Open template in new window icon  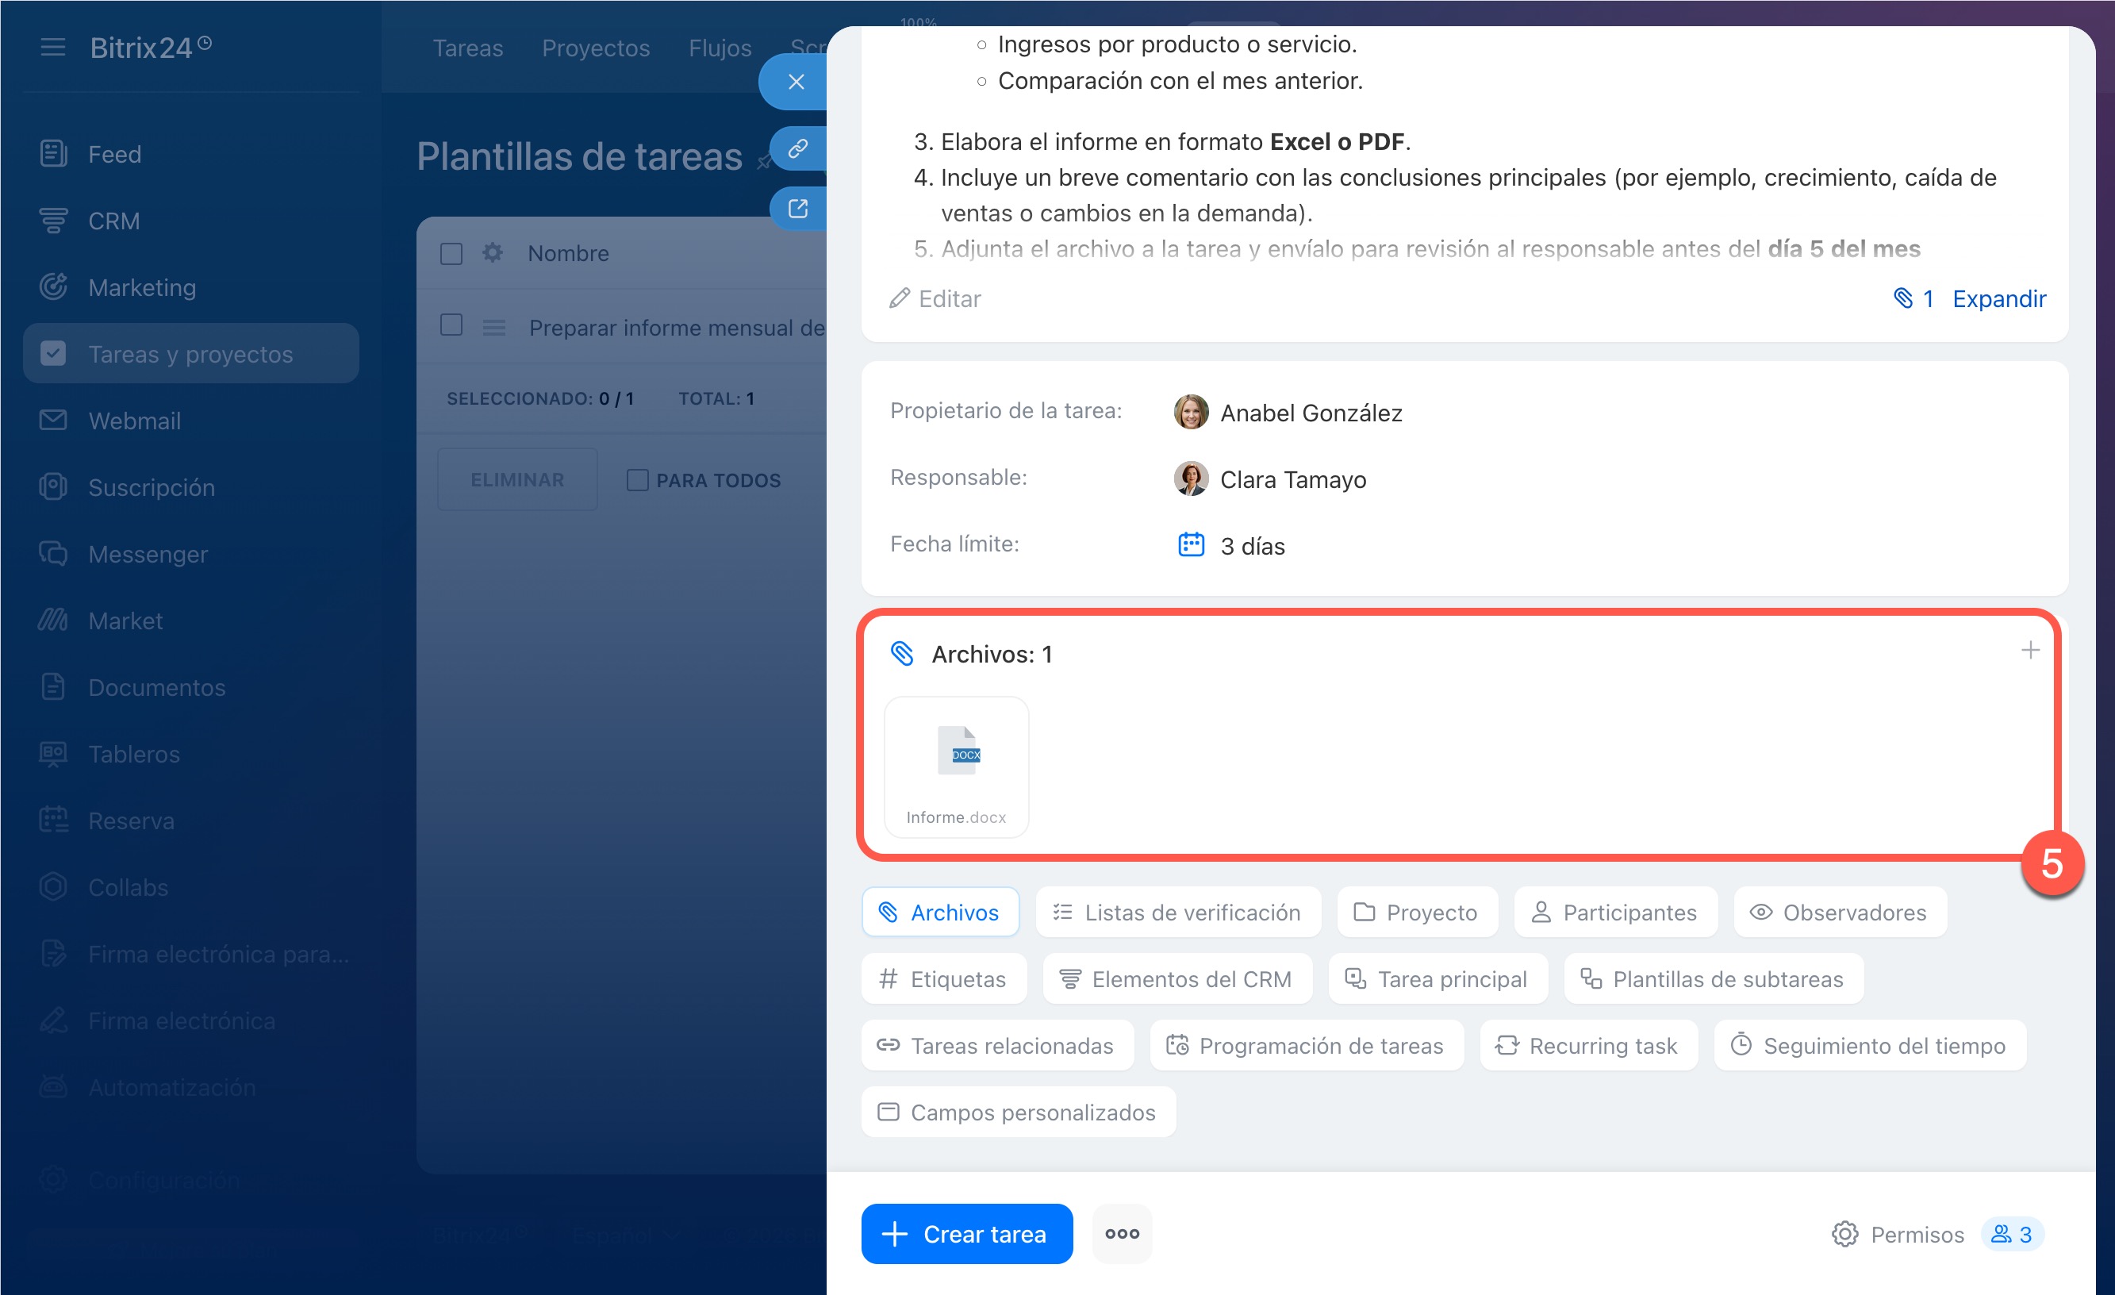[x=797, y=209]
